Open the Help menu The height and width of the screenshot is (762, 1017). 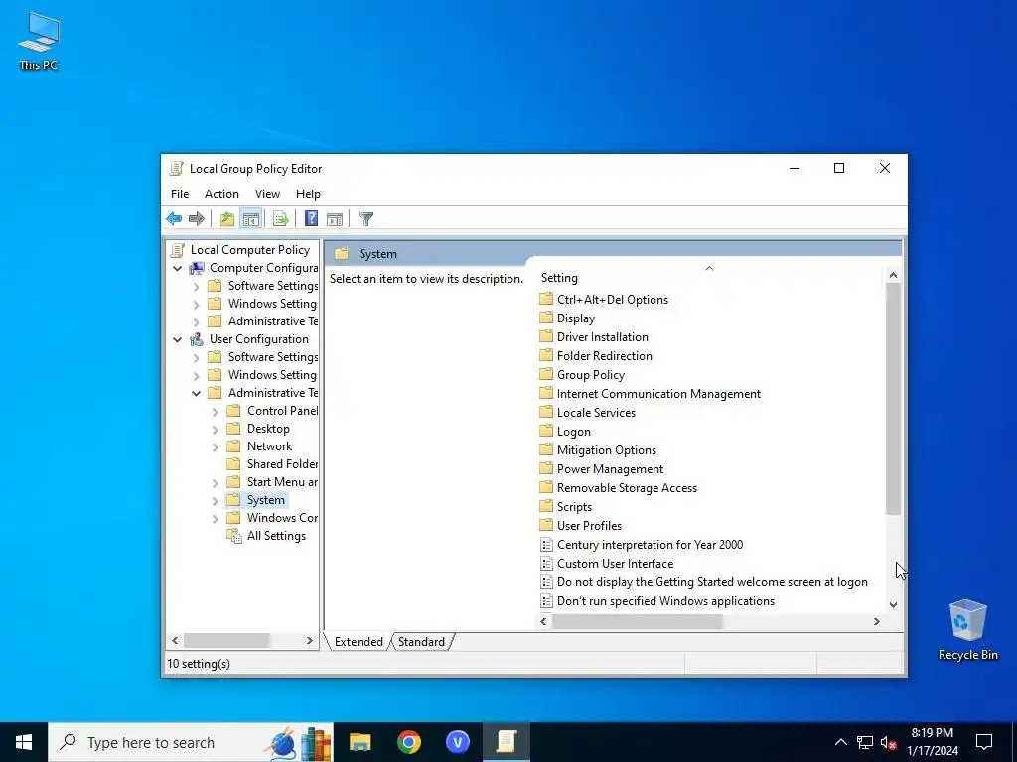[308, 194]
